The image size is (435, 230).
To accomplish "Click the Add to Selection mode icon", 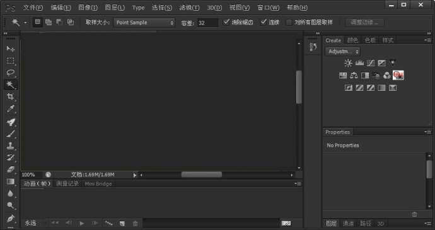I will (49, 22).
